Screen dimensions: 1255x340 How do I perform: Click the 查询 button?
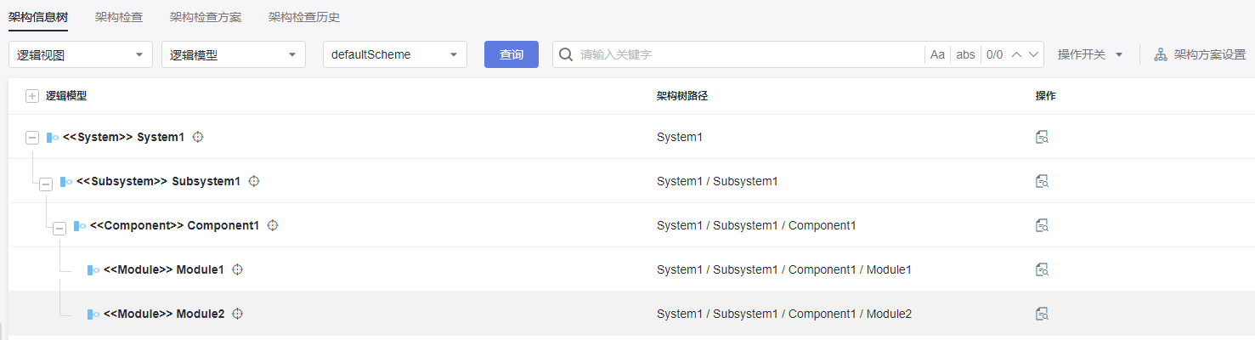click(x=512, y=54)
